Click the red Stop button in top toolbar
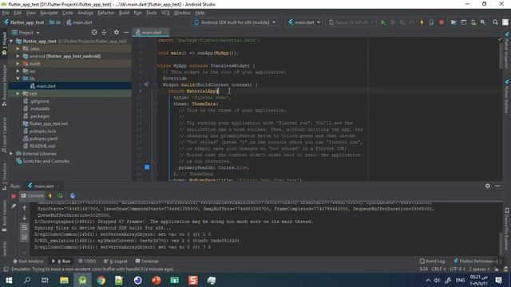511x287 pixels. pyautogui.click(x=442, y=22)
